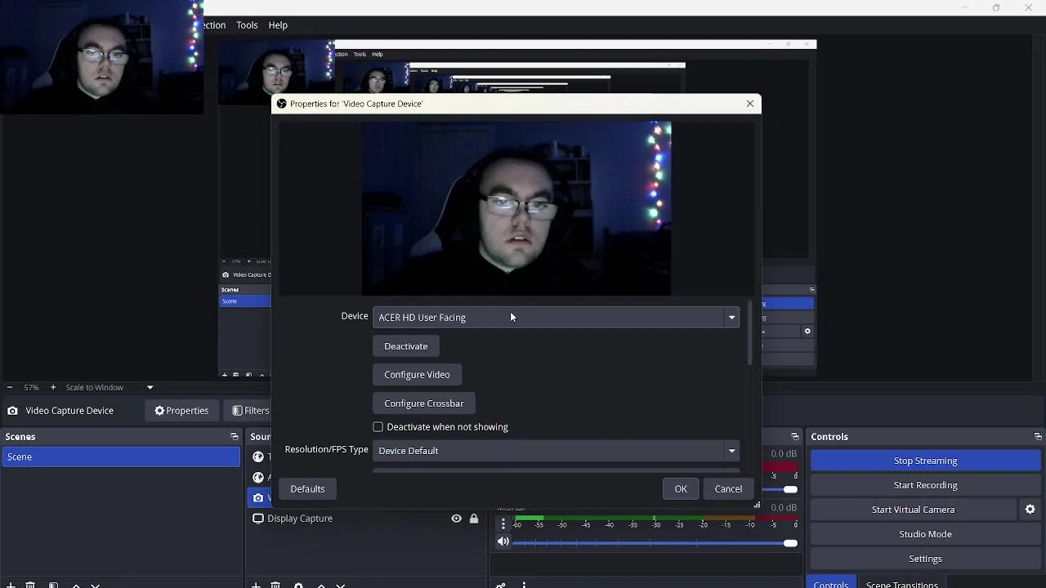Click the monitor icon of Display Capture source

pyautogui.click(x=258, y=519)
